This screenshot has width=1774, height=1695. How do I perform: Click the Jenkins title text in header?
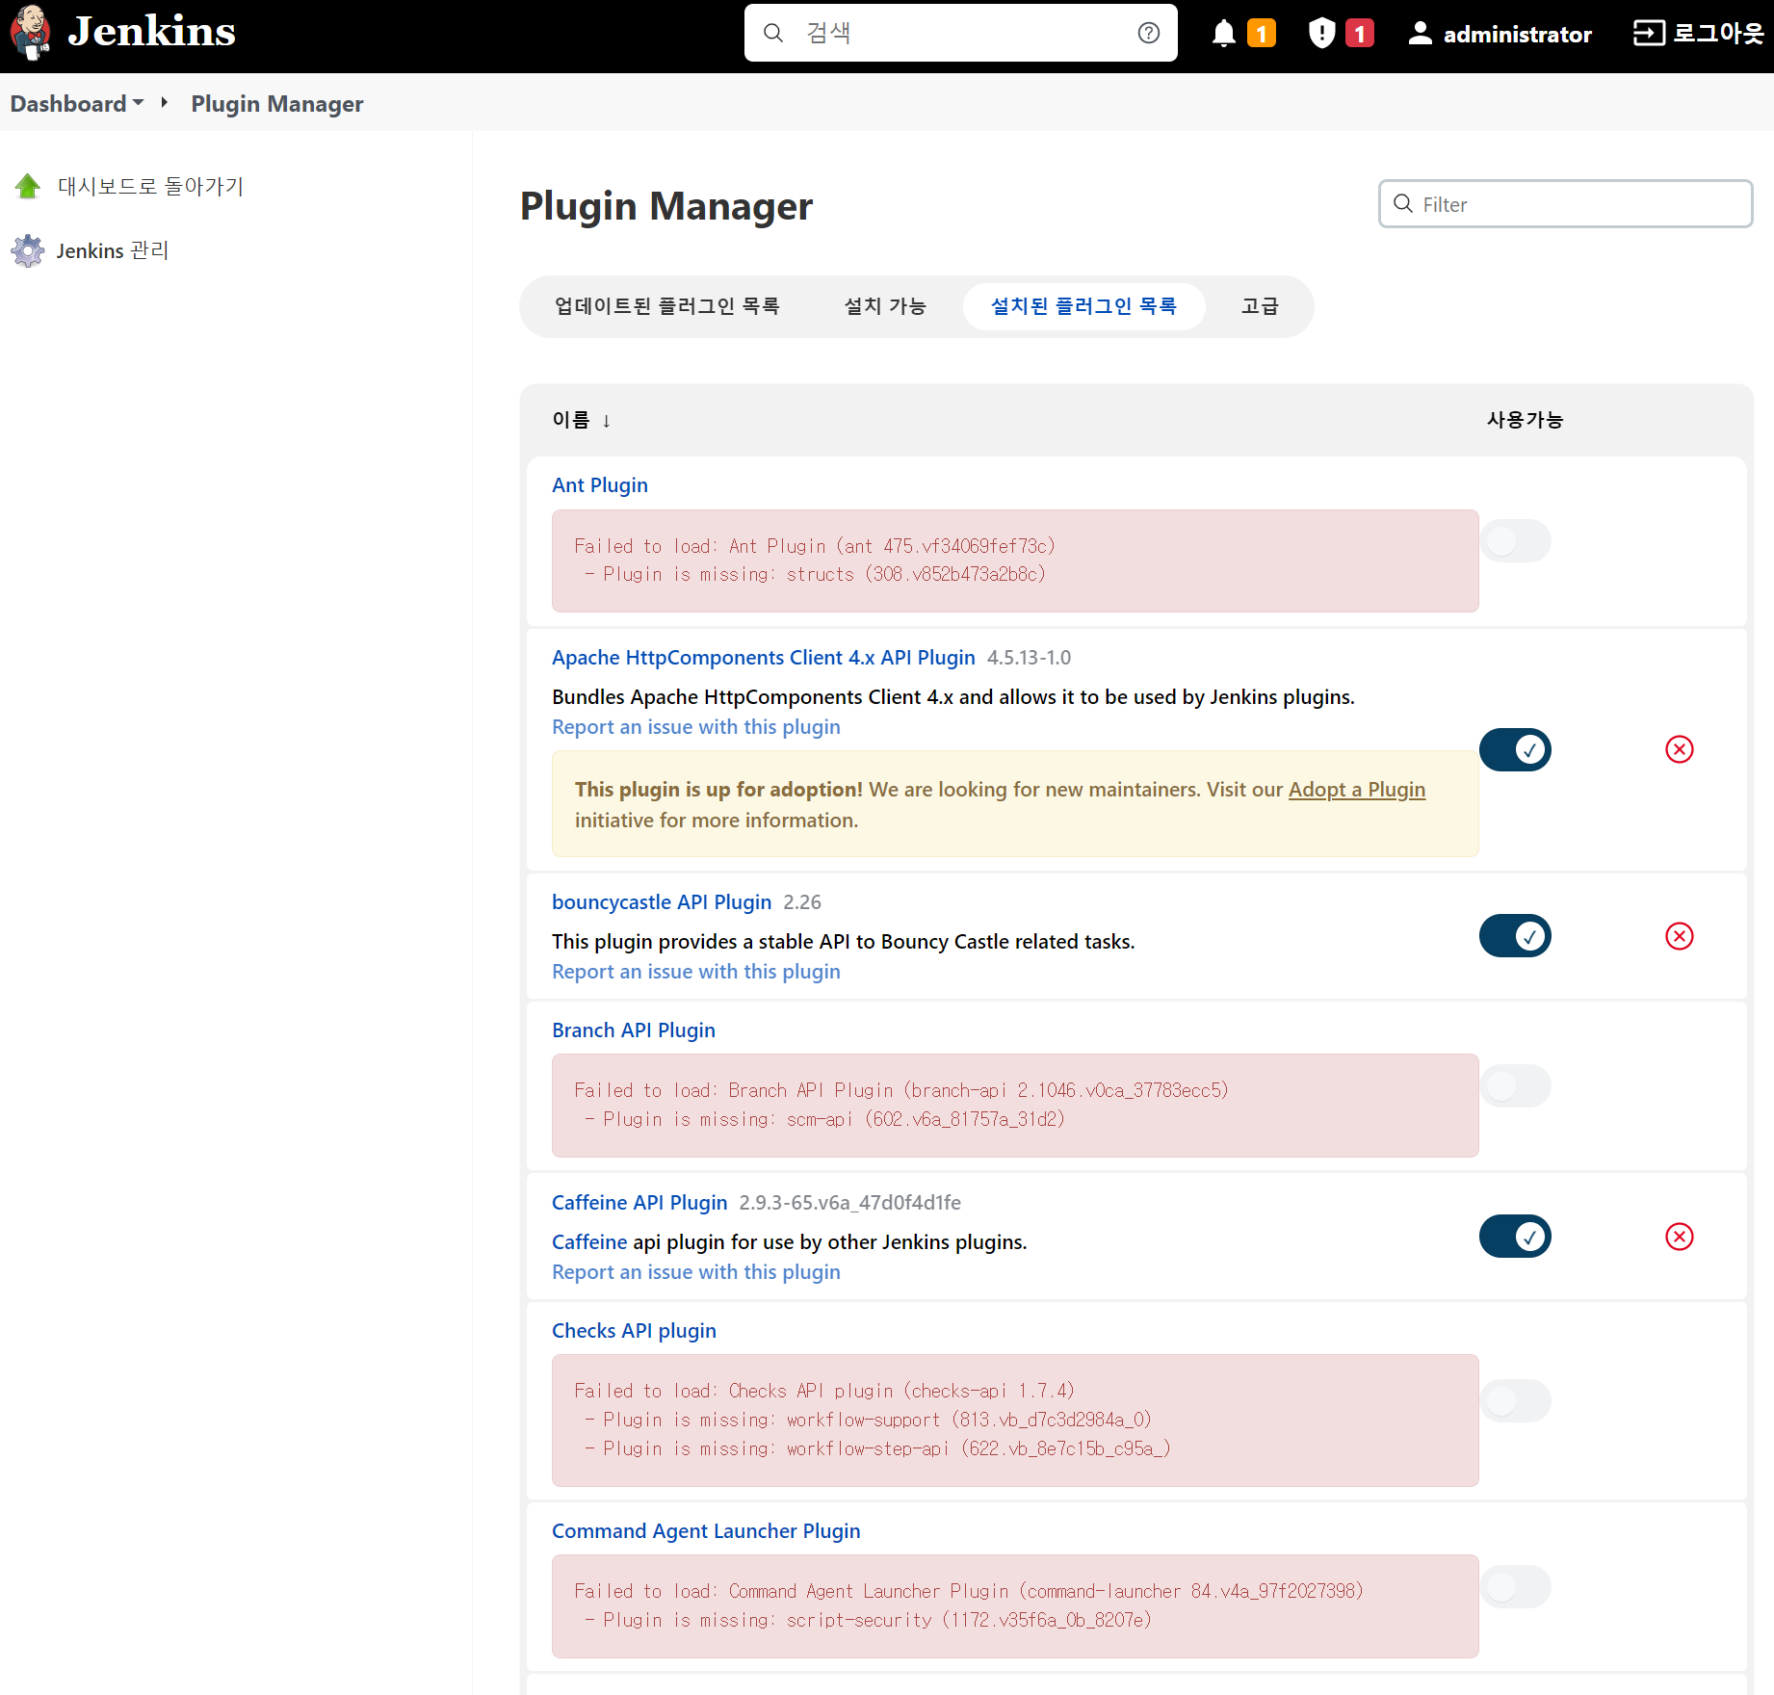pyautogui.click(x=151, y=32)
